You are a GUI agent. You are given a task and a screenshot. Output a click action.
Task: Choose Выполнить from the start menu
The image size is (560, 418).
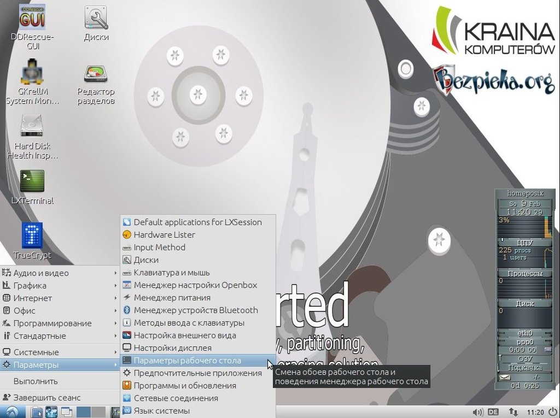(x=60, y=381)
